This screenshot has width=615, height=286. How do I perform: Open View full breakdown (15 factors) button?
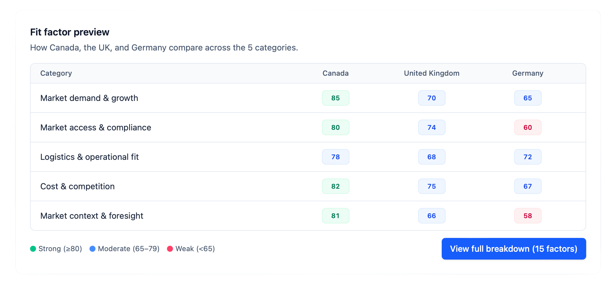[514, 249]
